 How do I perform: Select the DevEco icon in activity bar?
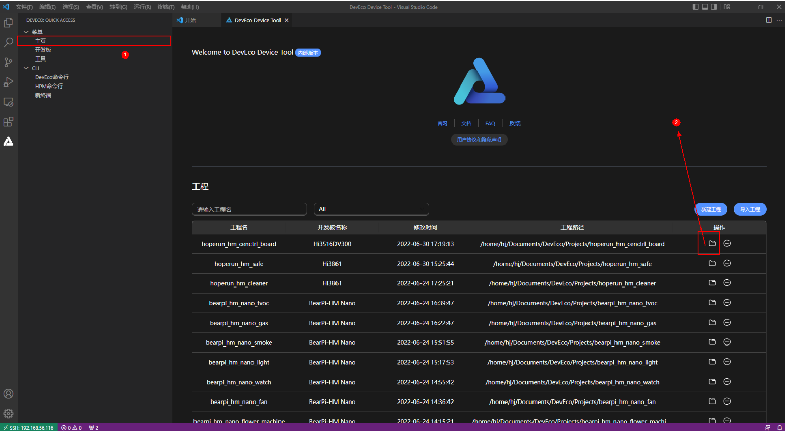pos(8,141)
